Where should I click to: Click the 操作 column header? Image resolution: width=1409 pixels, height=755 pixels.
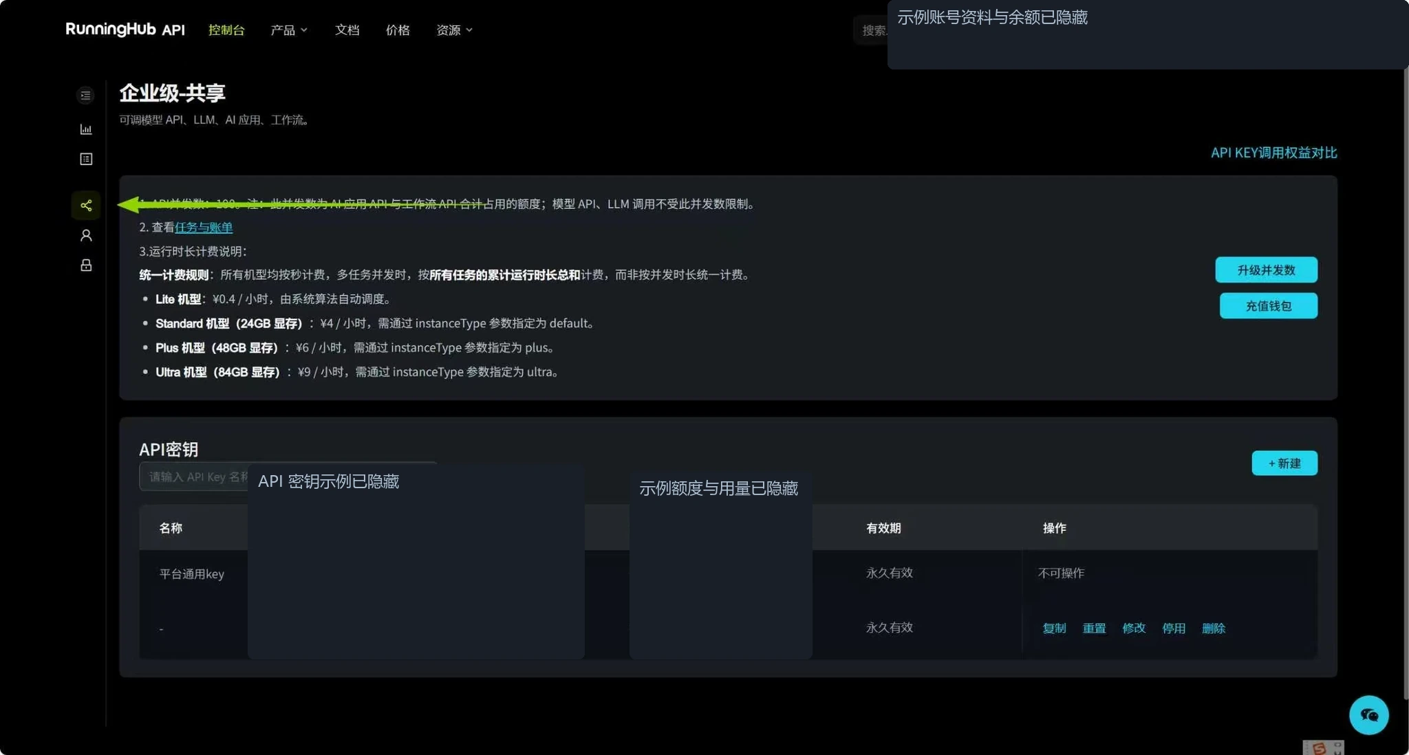(1054, 528)
